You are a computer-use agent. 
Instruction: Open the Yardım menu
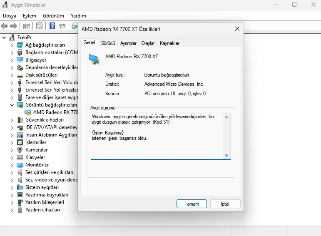[78, 16]
